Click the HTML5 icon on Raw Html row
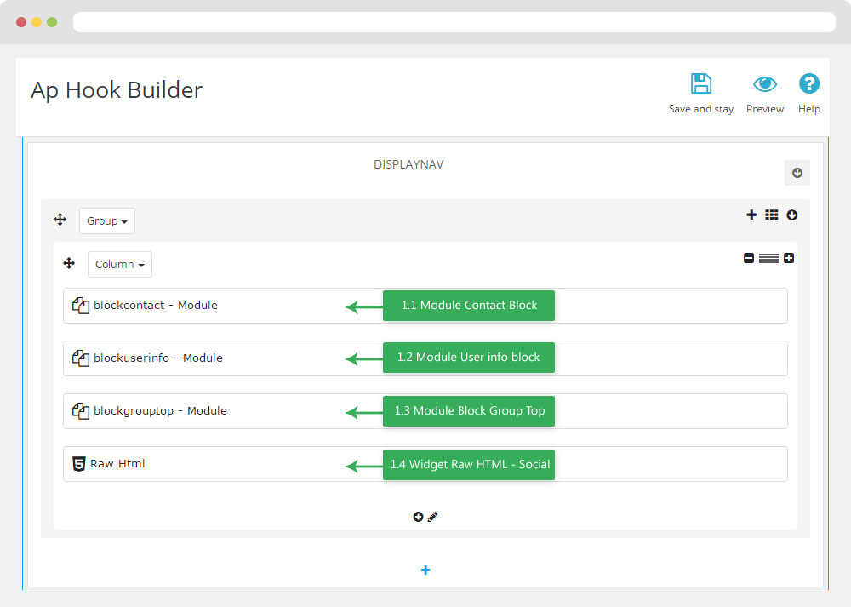Image resolution: width=851 pixels, height=607 pixels. coord(79,464)
